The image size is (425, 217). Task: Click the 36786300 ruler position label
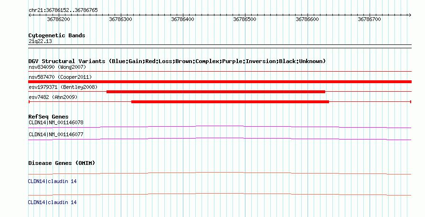point(120,19)
